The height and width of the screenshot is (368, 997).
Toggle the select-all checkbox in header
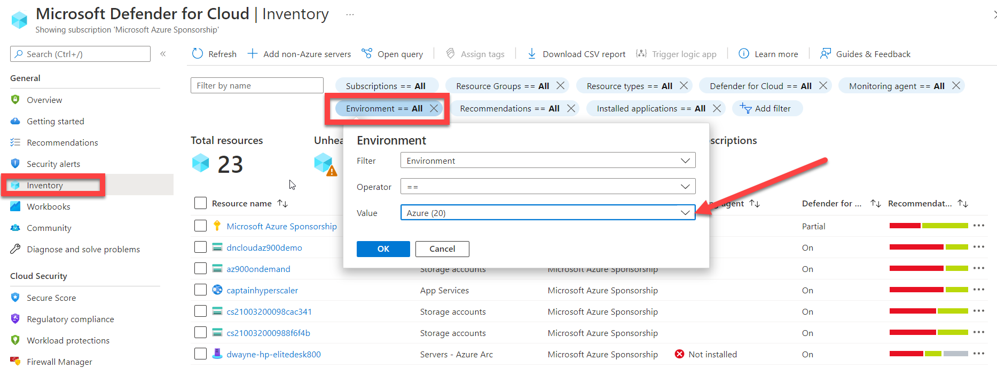[x=200, y=203]
